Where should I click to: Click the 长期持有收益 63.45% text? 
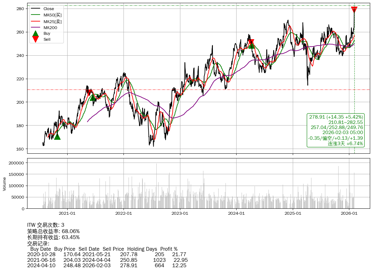pos(53,237)
